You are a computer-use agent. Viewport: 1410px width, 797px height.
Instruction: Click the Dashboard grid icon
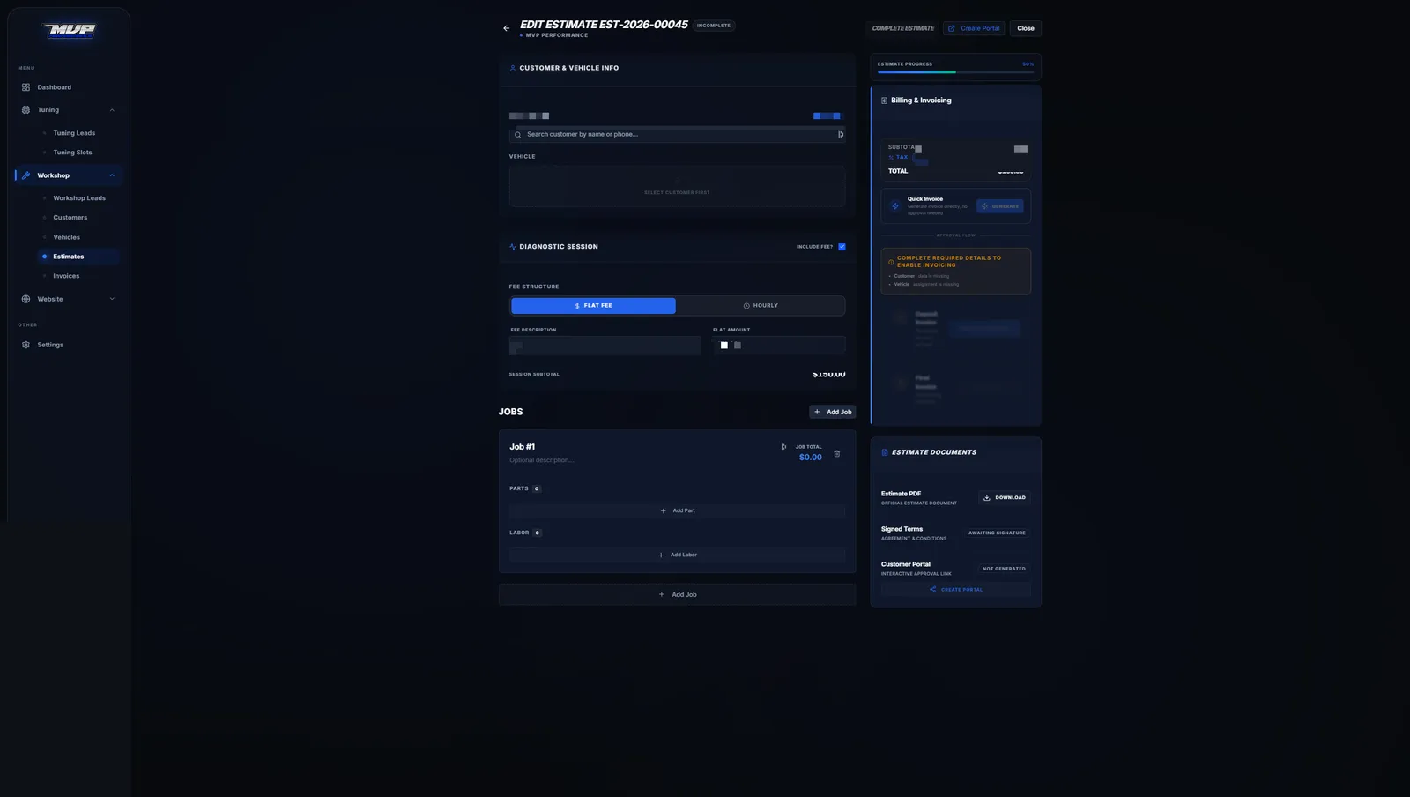(x=26, y=87)
